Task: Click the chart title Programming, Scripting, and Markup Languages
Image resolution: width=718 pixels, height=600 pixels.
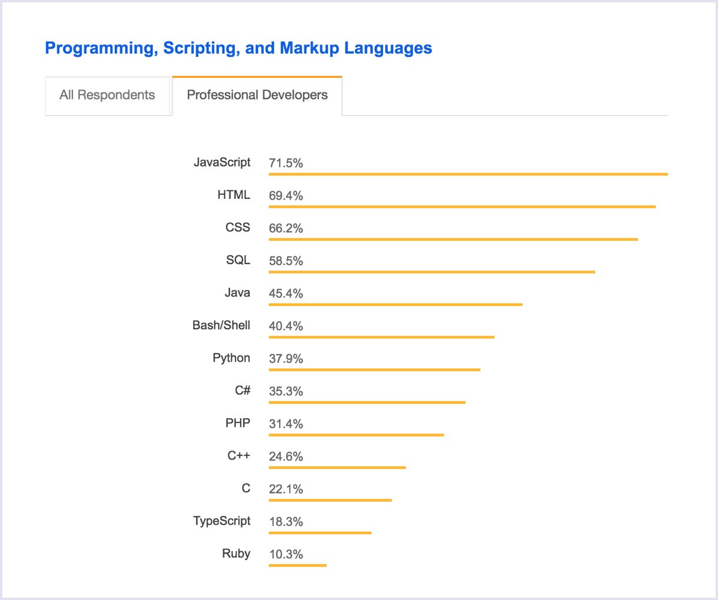Action: [x=238, y=48]
